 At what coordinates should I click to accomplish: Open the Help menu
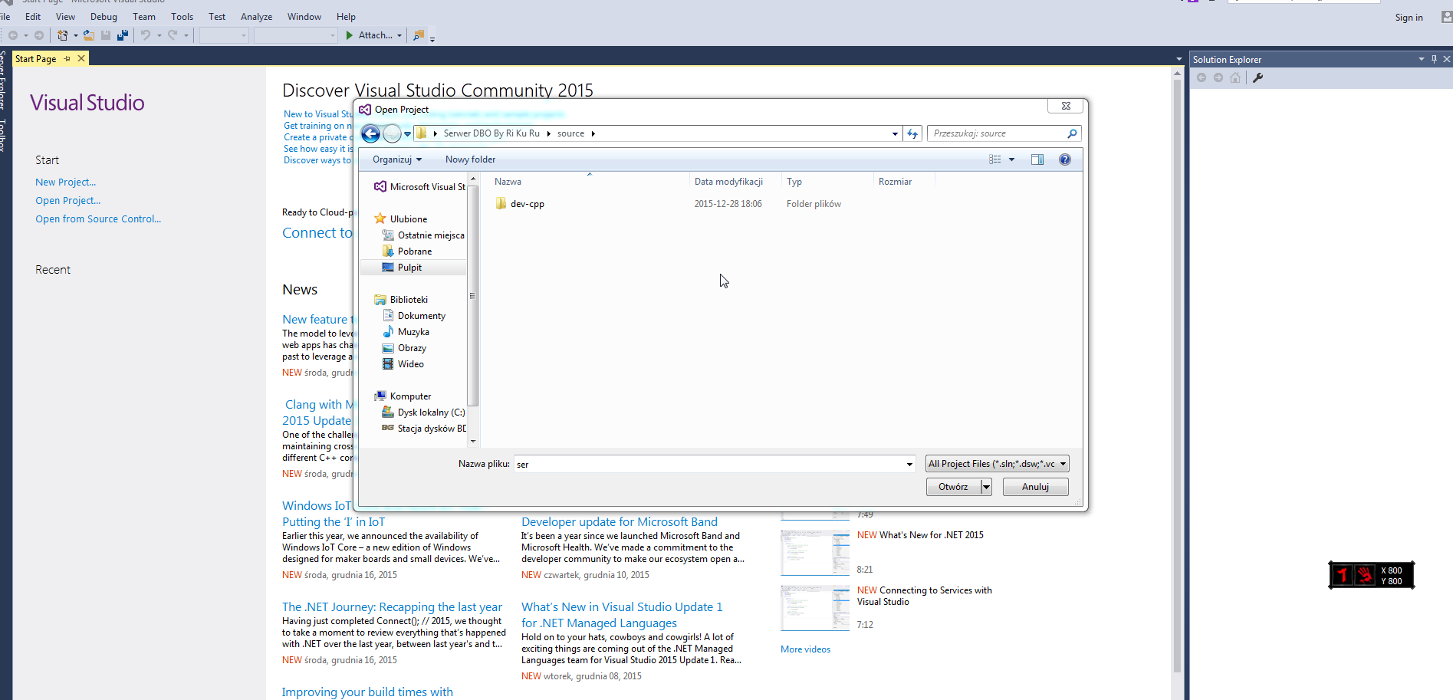(346, 17)
